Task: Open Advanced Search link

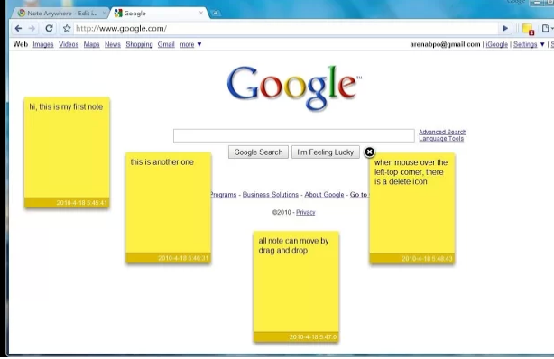Action: pyautogui.click(x=443, y=132)
